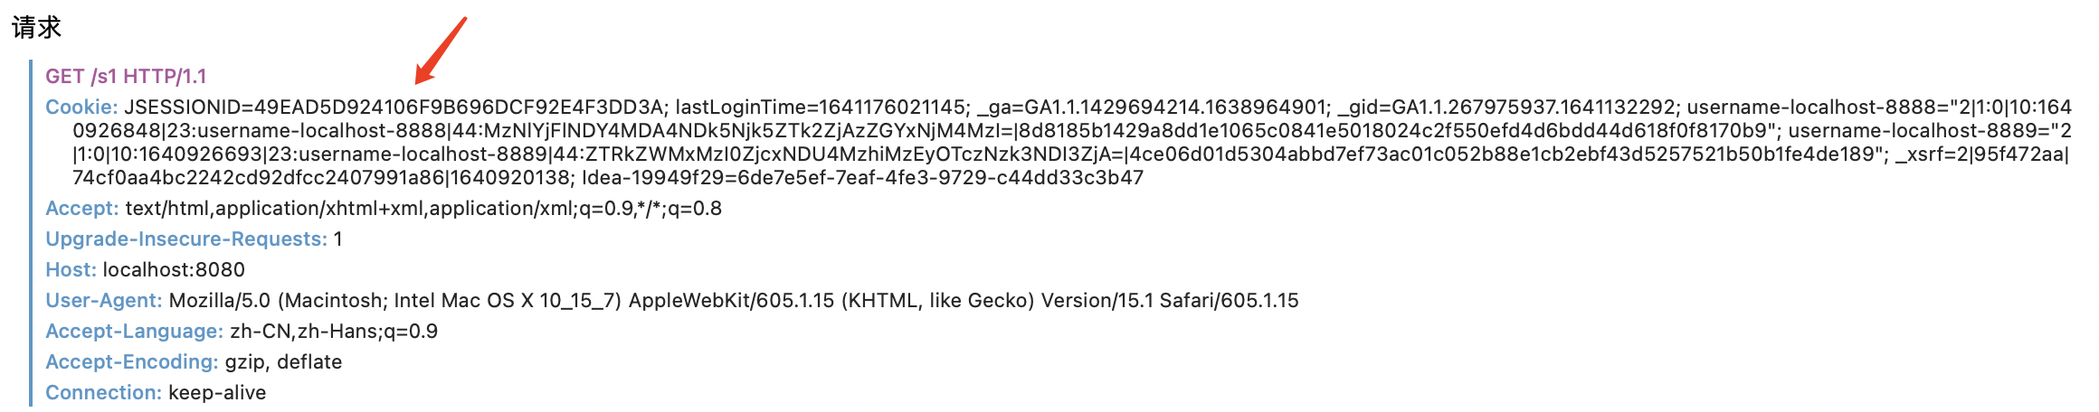Select the Accept-Encoding header name

[x=131, y=362]
